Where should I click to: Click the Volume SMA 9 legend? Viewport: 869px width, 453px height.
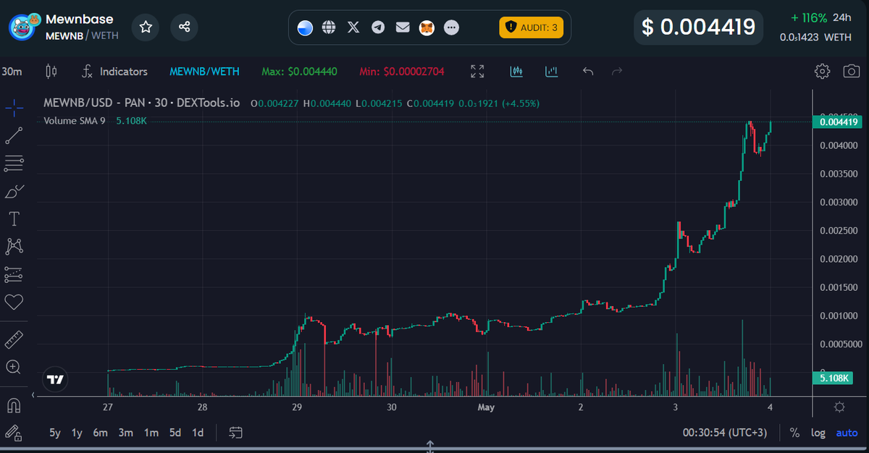pos(74,120)
